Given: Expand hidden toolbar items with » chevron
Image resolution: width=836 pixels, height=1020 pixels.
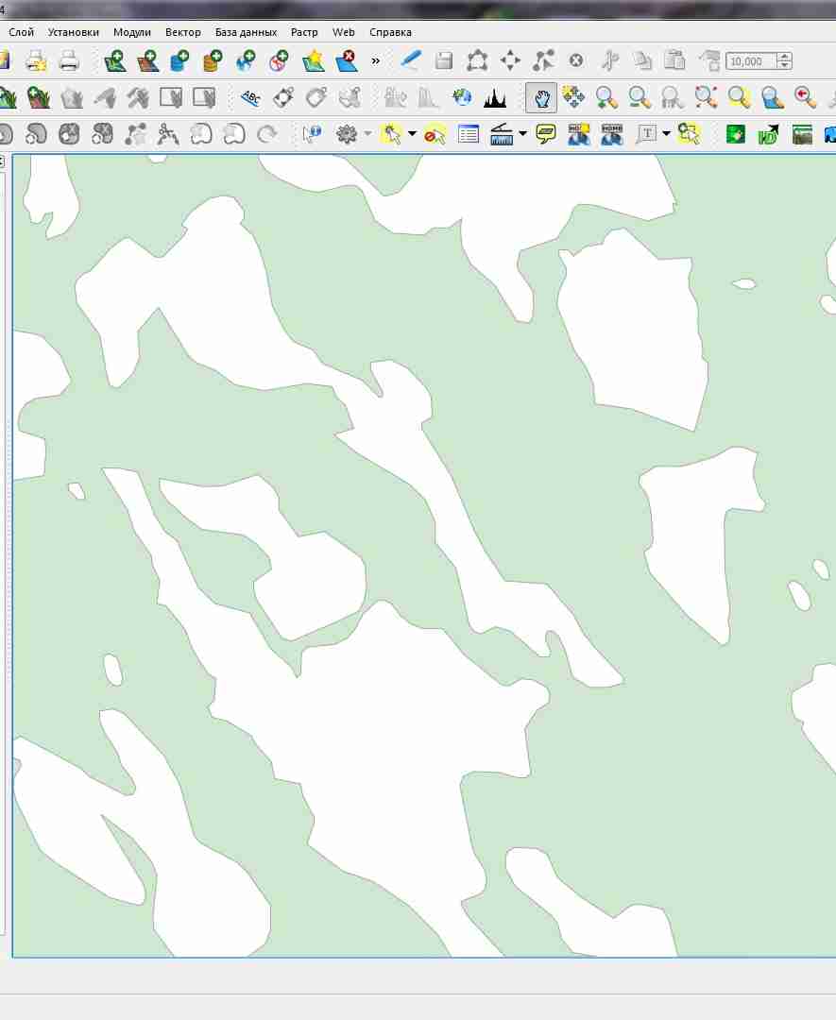Looking at the screenshot, I should click(x=375, y=61).
